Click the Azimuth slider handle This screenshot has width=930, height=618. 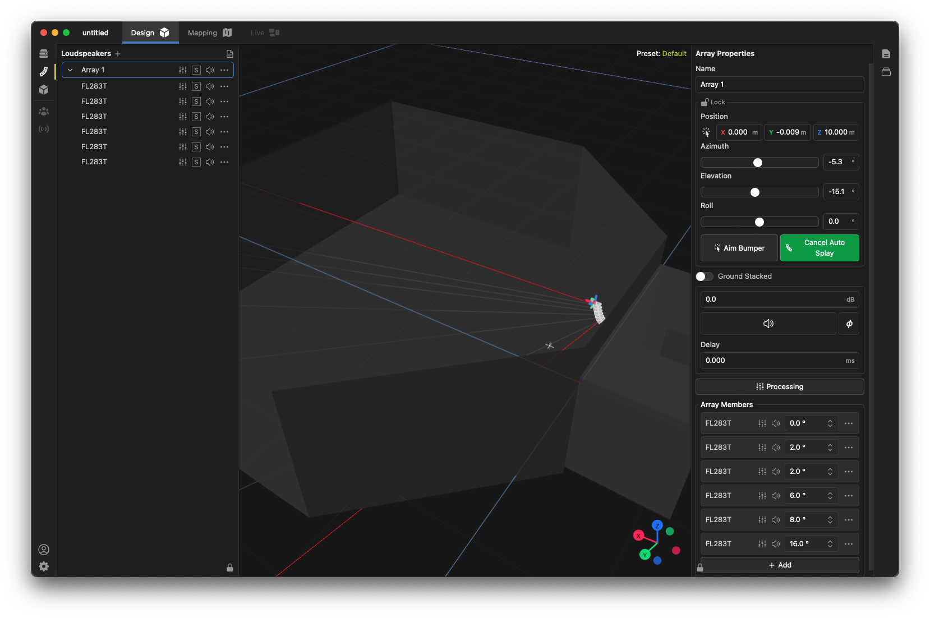tap(758, 163)
